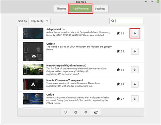161x125 pixels.
Task: Click Numix Cinnamon Transparent preview thumbnail
Action: pos(33,84)
